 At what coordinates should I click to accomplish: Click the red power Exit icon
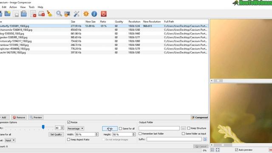[104, 14]
